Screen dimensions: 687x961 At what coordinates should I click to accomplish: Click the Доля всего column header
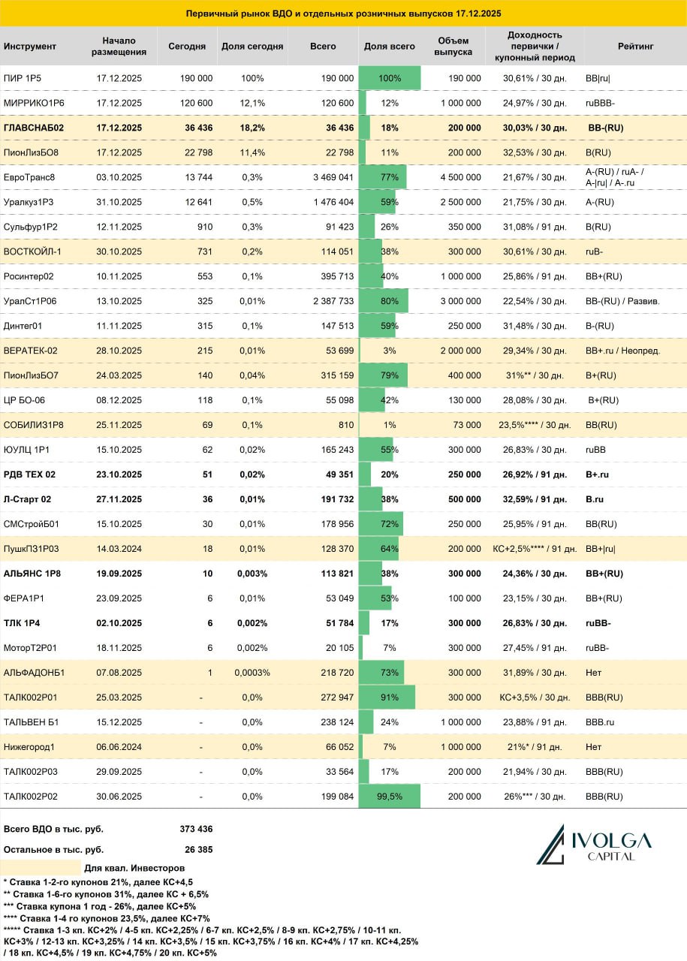tap(389, 47)
